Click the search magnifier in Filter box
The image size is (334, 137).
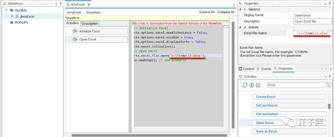click(x=328, y=85)
